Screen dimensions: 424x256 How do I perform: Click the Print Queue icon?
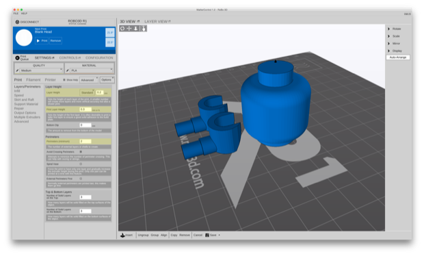point(17,58)
